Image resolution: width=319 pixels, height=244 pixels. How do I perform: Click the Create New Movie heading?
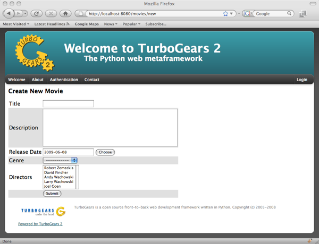36,91
